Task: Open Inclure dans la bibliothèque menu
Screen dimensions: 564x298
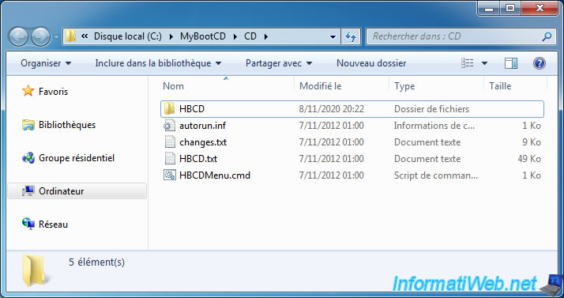Action: pyautogui.click(x=158, y=63)
